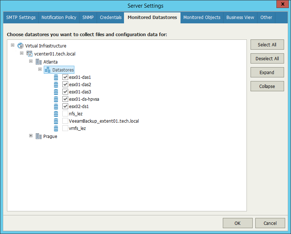
Task: Uncheck the esx01-ds-hpvsa checkbox
Action: coord(65,99)
